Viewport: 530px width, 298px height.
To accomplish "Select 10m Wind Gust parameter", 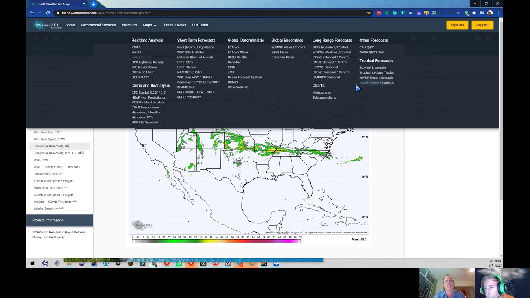I will [x=47, y=132].
